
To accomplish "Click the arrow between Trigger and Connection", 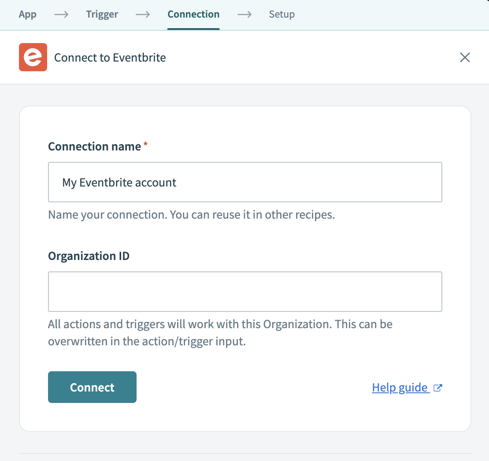I will click(x=143, y=15).
